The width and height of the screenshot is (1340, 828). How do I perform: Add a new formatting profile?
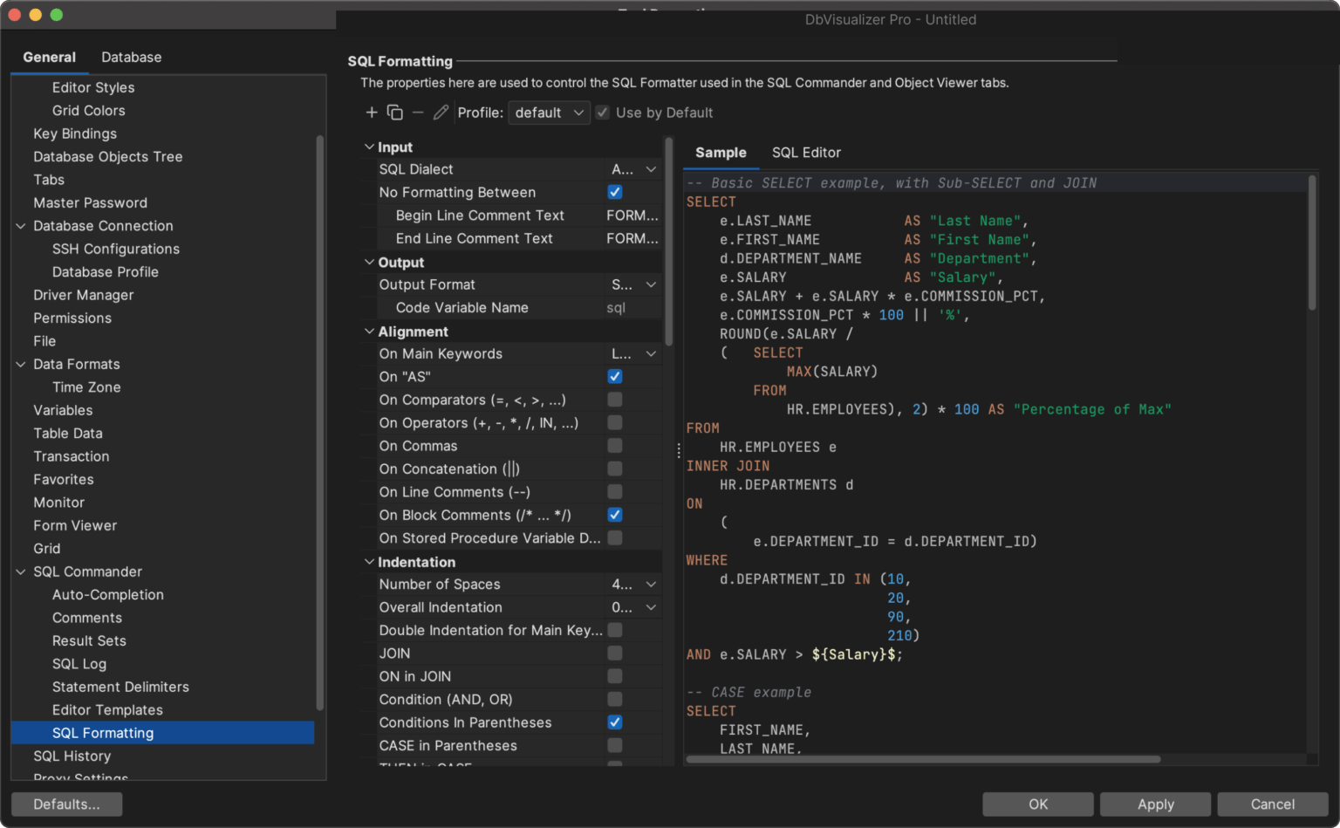pyautogui.click(x=372, y=113)
